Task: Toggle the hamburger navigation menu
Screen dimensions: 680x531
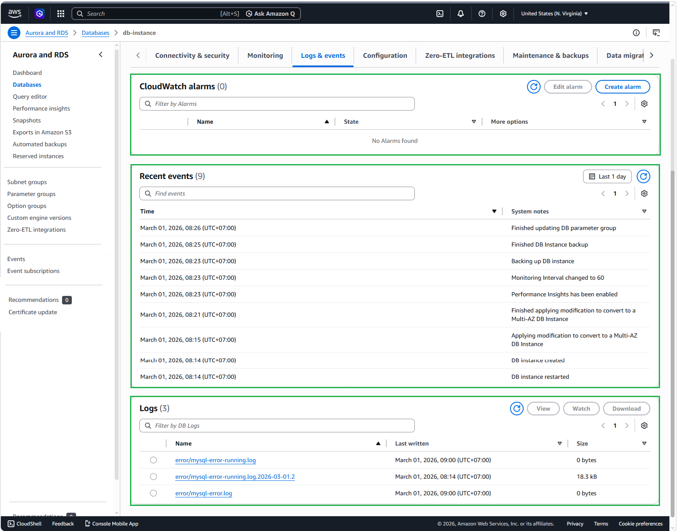Action: tap(14, 33)
